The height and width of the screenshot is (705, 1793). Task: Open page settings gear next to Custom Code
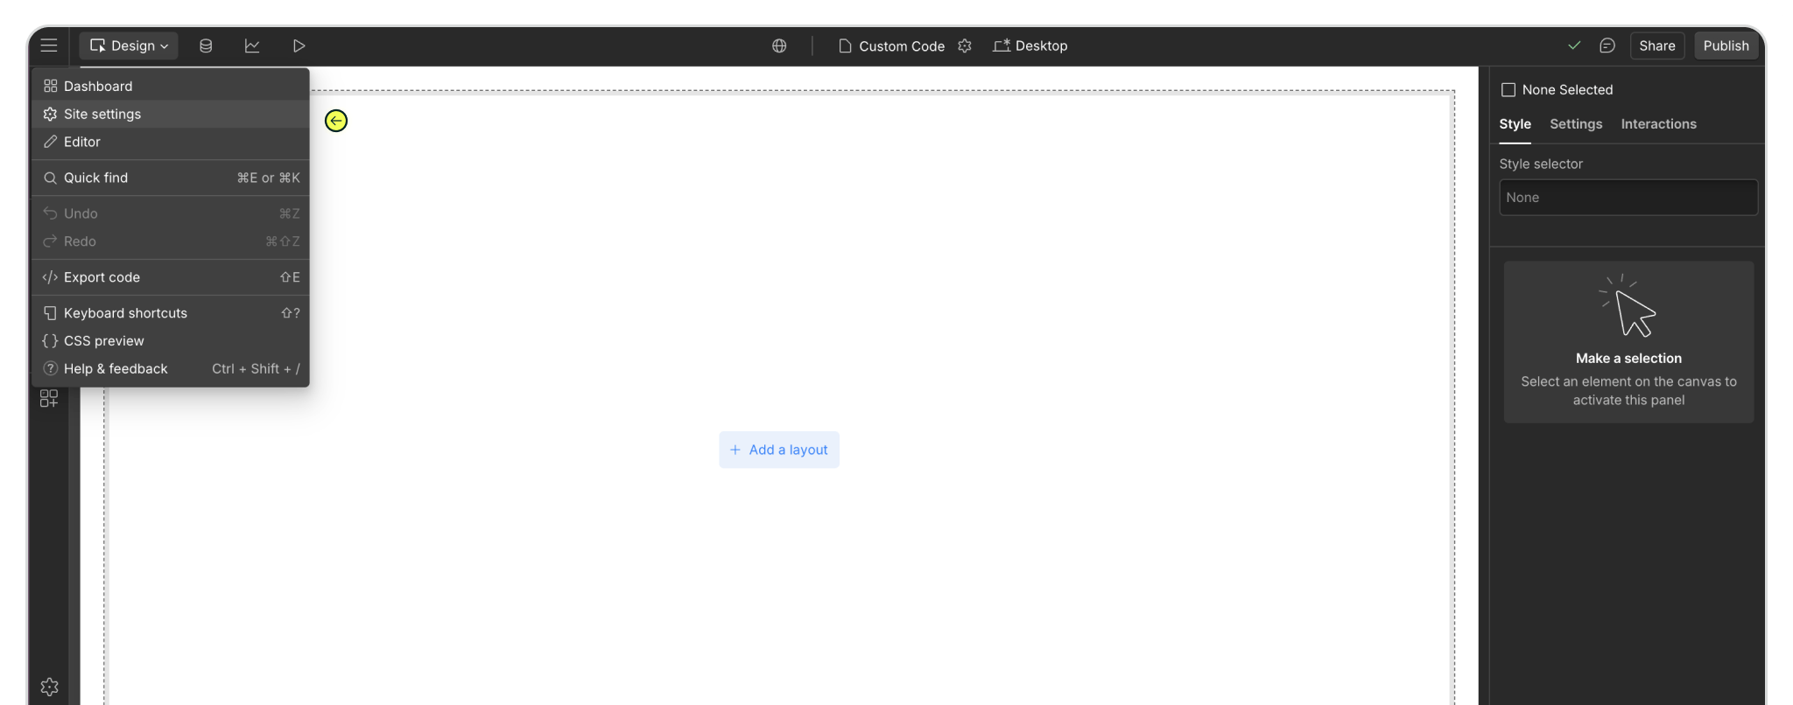pos(965,45)
